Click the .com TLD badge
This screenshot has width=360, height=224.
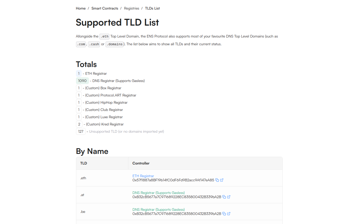coord(81,44)
